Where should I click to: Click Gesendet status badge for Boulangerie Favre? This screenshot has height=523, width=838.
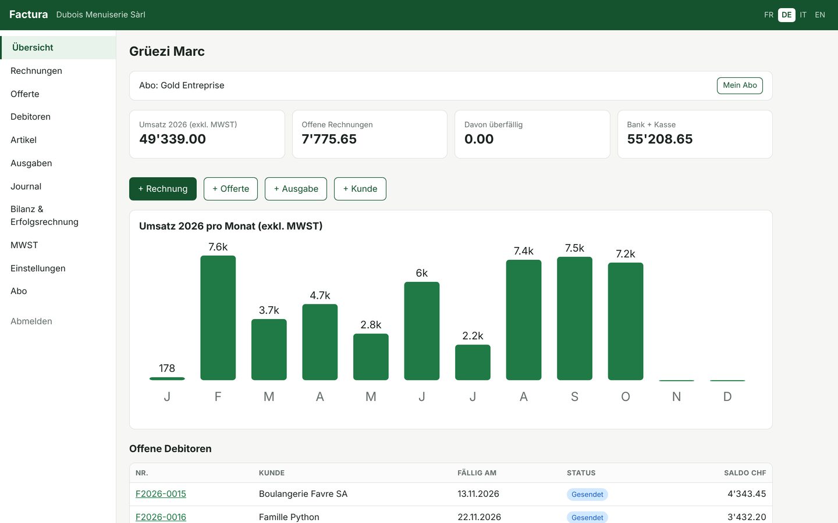click(587, 495)
